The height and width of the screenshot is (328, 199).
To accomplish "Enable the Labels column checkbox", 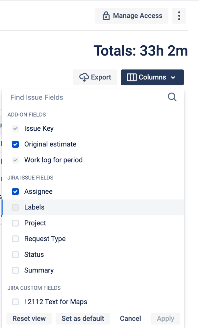I will (x=15, y=207).
